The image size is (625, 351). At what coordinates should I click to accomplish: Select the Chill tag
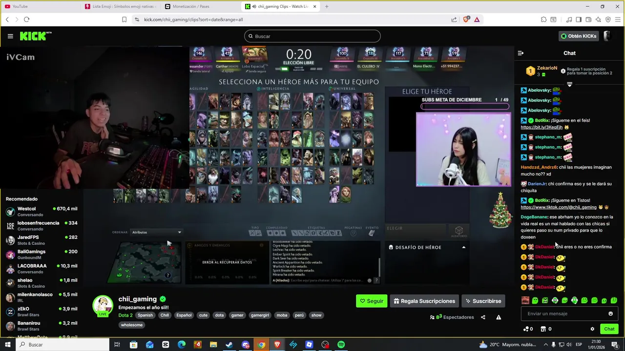pyautogui.click(x=165, y=315)
